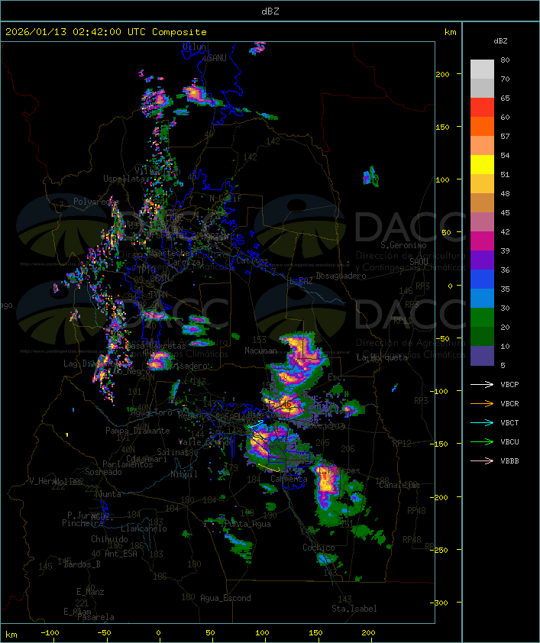Click the 'Desaguadero' place label
This screenshot has width=540, height=643.
(341, 276)
